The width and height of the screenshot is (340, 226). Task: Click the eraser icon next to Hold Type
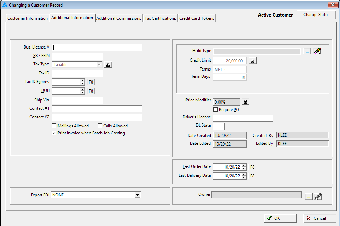point(317,51)
